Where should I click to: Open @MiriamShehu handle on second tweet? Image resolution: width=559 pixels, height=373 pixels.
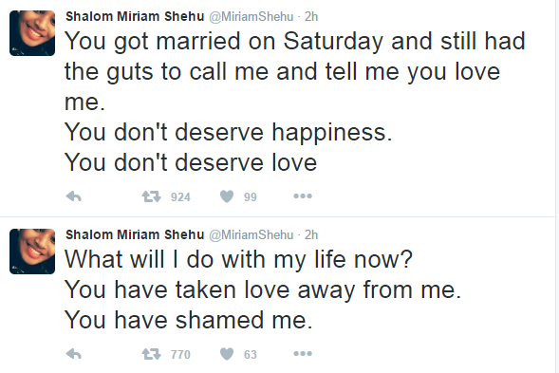pos(251,235)
